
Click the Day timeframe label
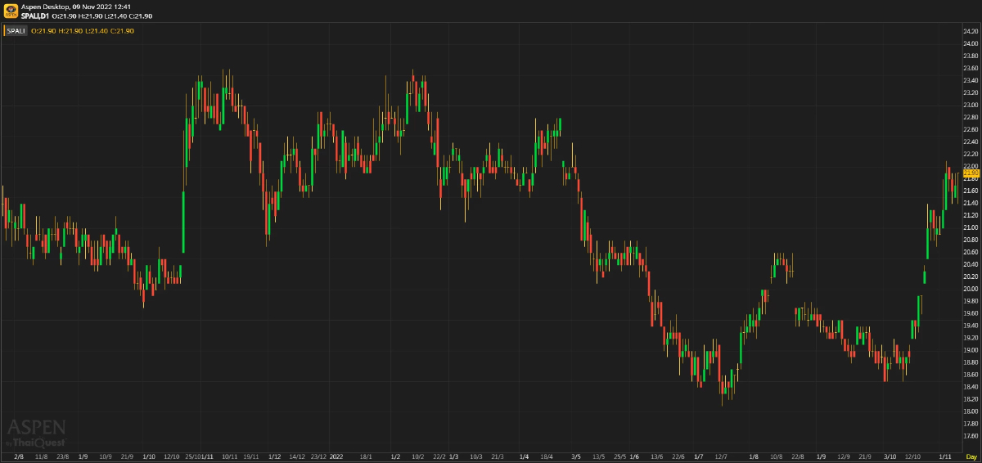click(x=971, y=456)
